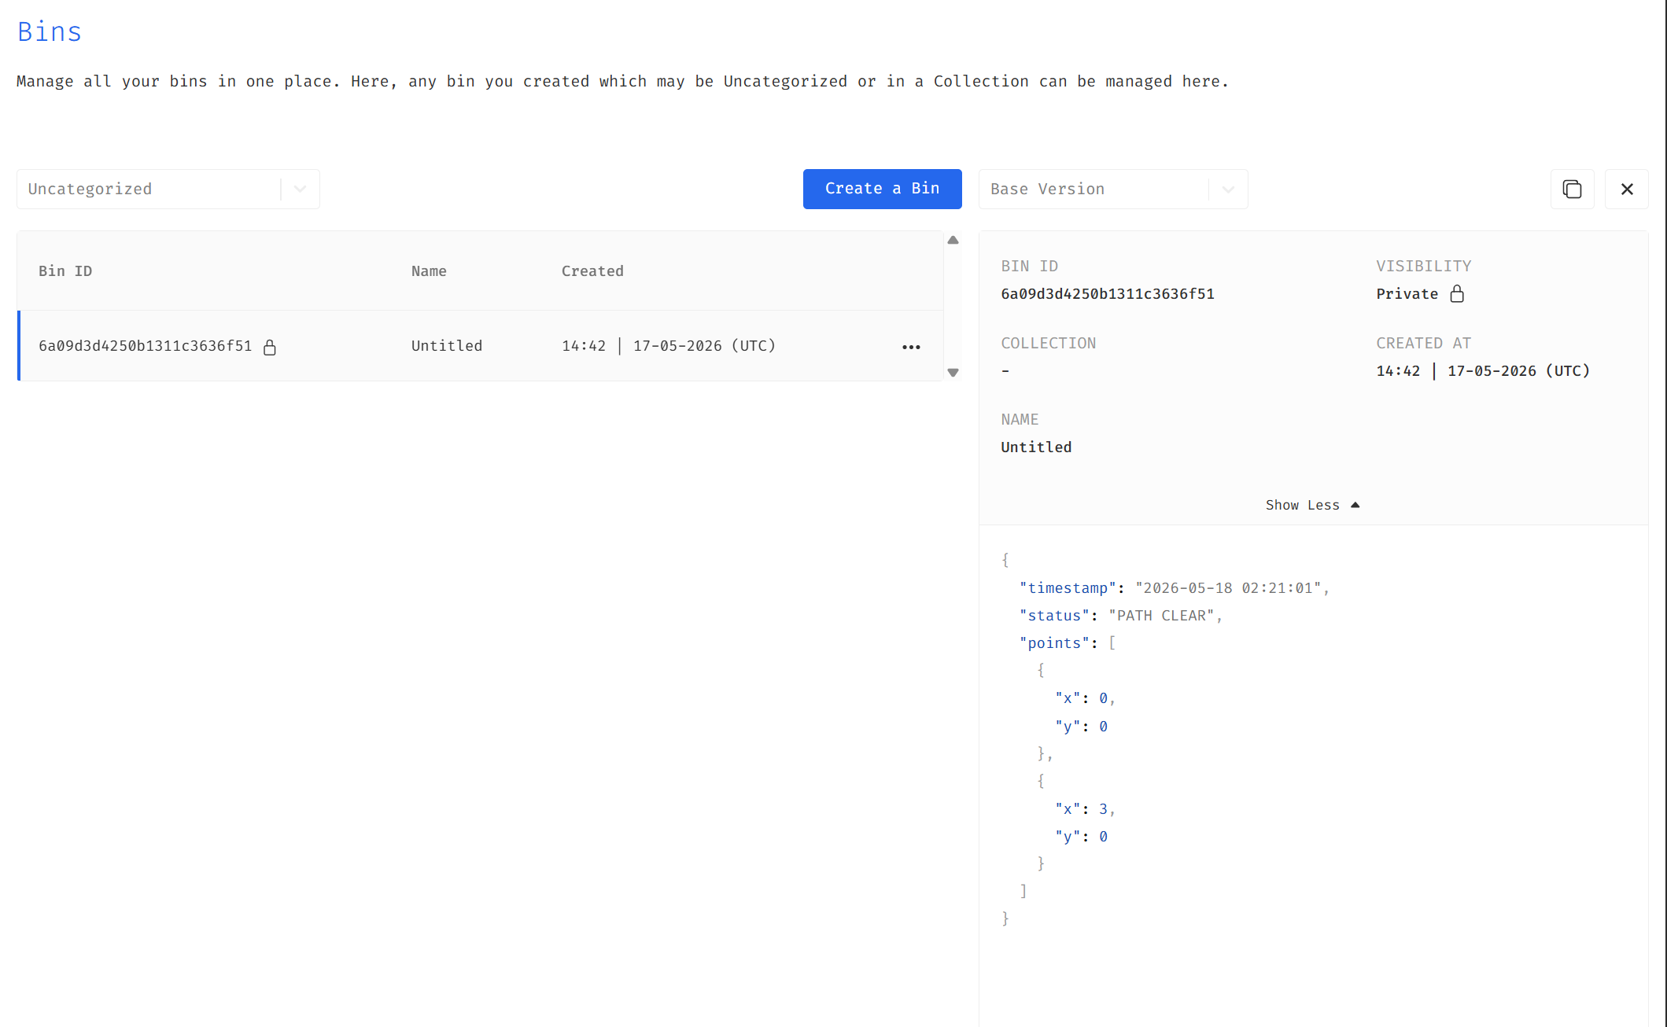Screen dimensions: 1667x1027
Task: Click the Bin ID column header
Action: coord(65,271)
